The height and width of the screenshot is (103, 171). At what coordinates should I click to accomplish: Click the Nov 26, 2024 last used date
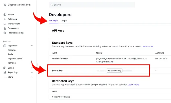click(x=161, y=59)
